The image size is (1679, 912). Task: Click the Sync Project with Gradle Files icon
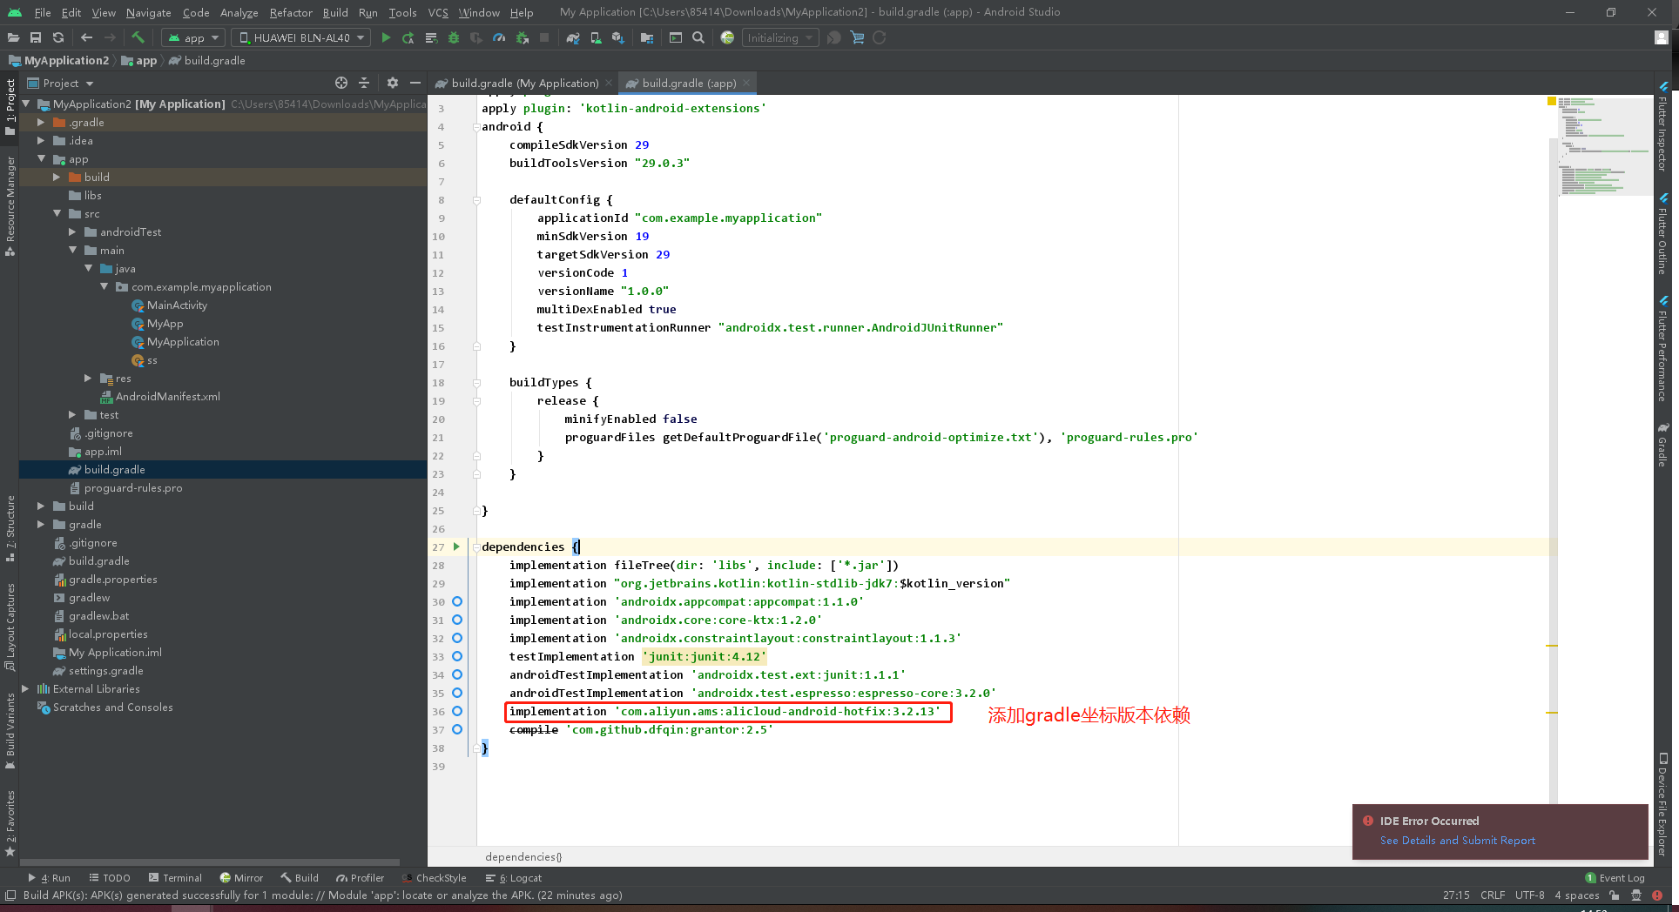click(573, 37)
